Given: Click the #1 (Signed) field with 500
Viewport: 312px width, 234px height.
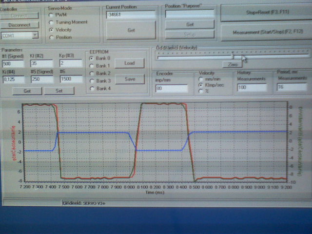Looking at the screenshot, I should coord(13,64).
